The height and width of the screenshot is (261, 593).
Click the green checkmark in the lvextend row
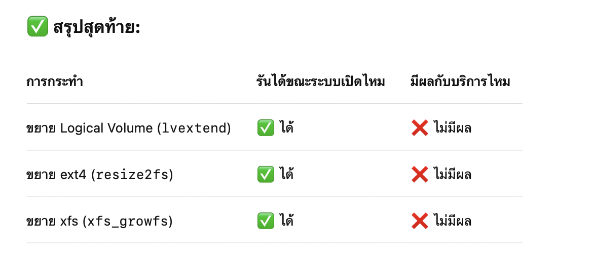[x=266, y=128]
